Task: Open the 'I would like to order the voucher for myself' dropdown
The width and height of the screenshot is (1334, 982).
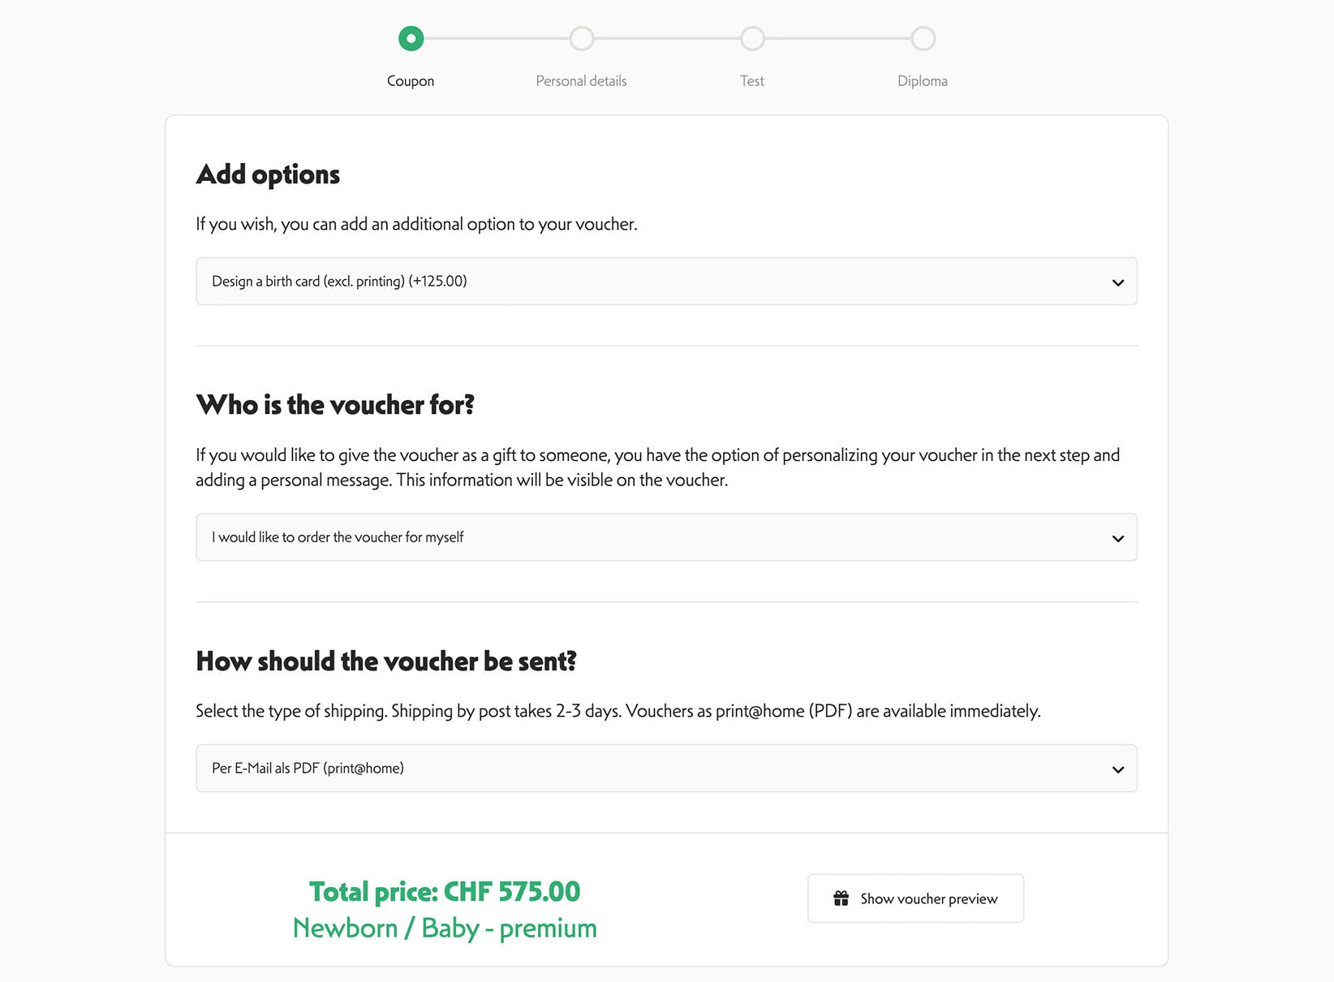Action: pyautogui.click(x=665, y=537)
